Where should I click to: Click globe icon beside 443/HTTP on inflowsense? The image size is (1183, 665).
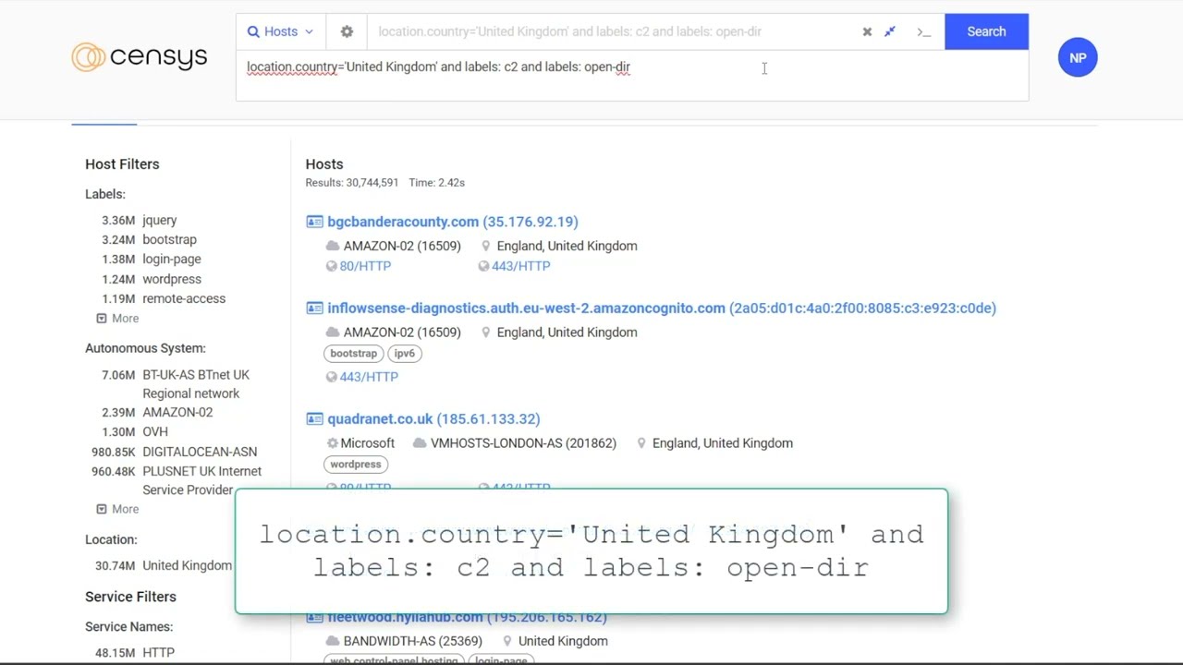click(x=331, y=377)
